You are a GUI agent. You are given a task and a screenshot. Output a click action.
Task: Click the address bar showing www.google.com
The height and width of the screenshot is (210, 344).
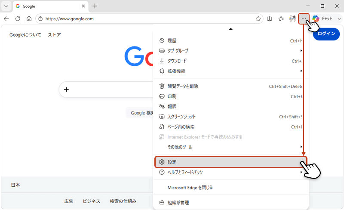(149, 19)
